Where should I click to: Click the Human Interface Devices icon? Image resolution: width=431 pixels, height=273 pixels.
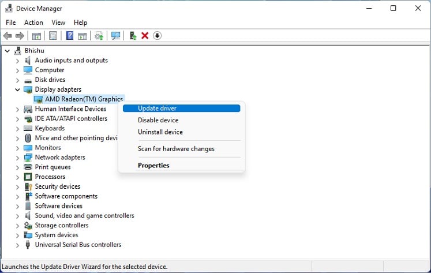click(28, 109)
